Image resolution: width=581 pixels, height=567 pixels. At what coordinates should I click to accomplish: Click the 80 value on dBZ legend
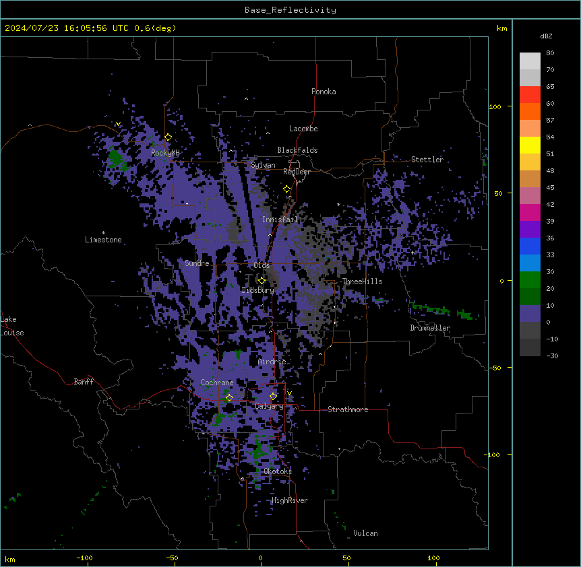coord(550,53)
